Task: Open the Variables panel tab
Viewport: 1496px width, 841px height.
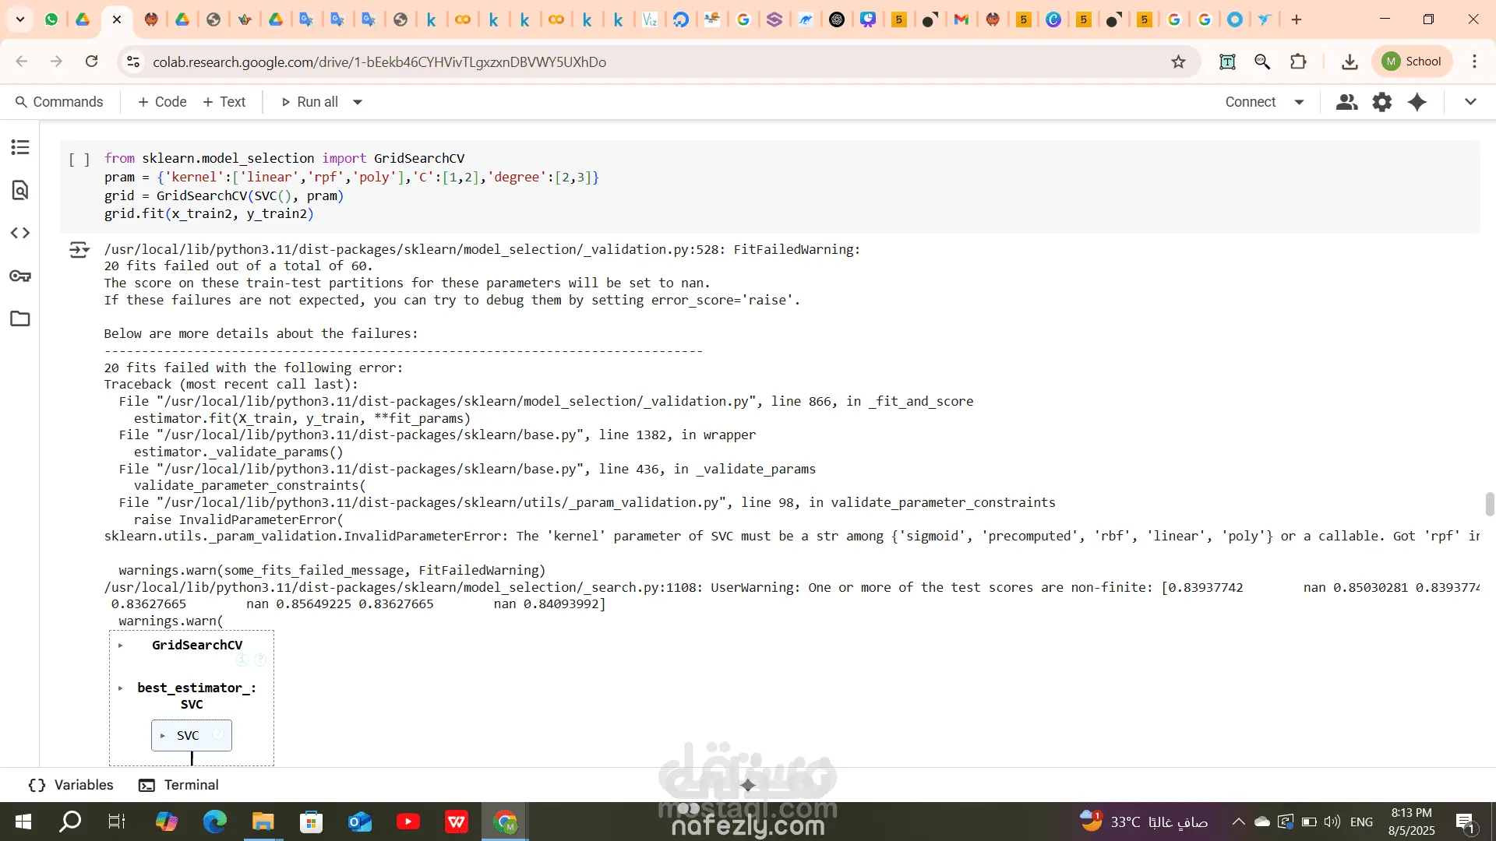Action: [71, 785]
